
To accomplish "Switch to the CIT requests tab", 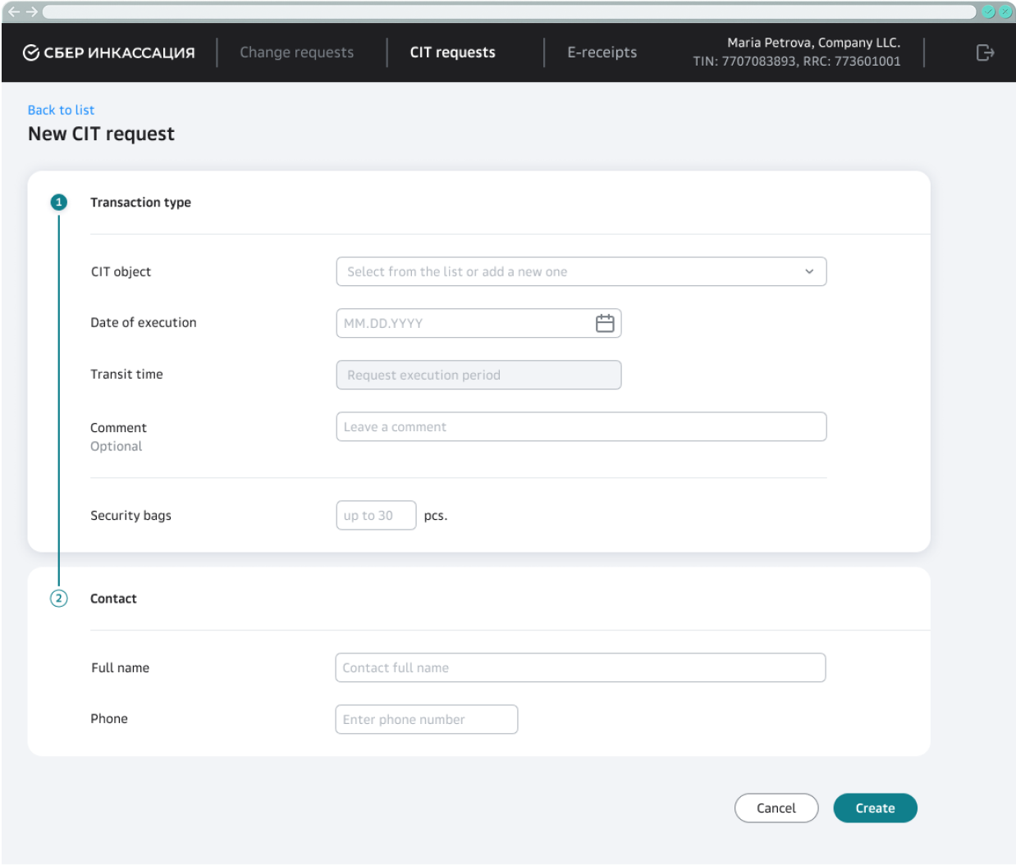I will click(x=452, y=52).
